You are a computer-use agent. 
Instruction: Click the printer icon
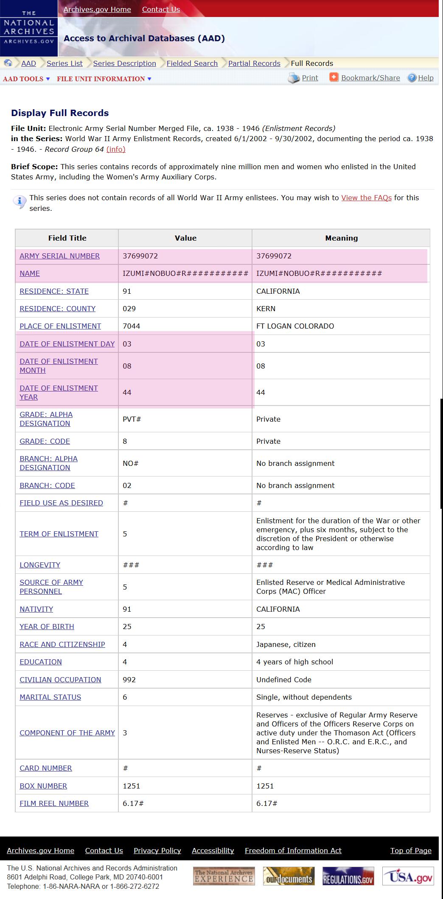click(x=294, y=78)
